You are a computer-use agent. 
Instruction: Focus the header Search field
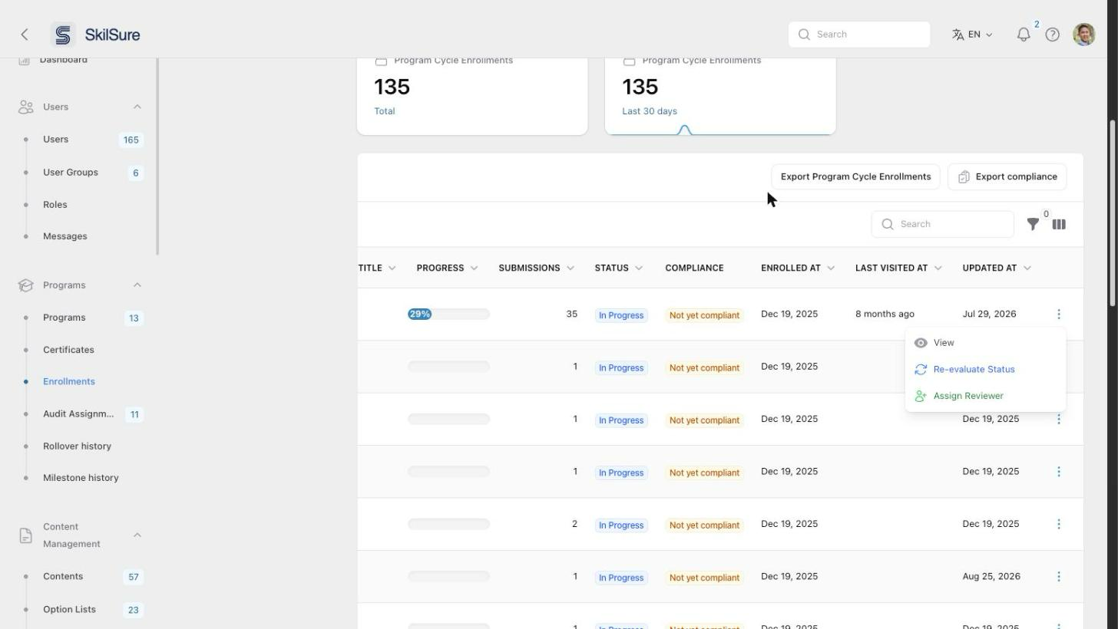pyautogui.click(x=859, y=35)
